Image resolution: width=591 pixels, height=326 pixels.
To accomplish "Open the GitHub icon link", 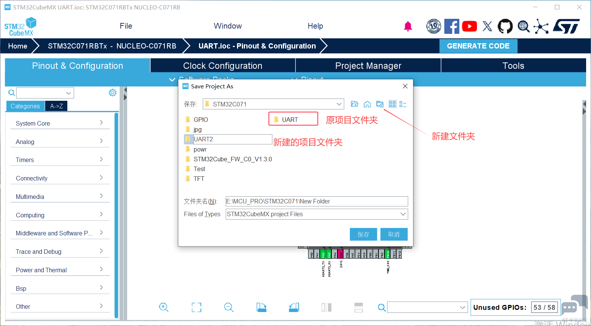I will tap(505, 26).
